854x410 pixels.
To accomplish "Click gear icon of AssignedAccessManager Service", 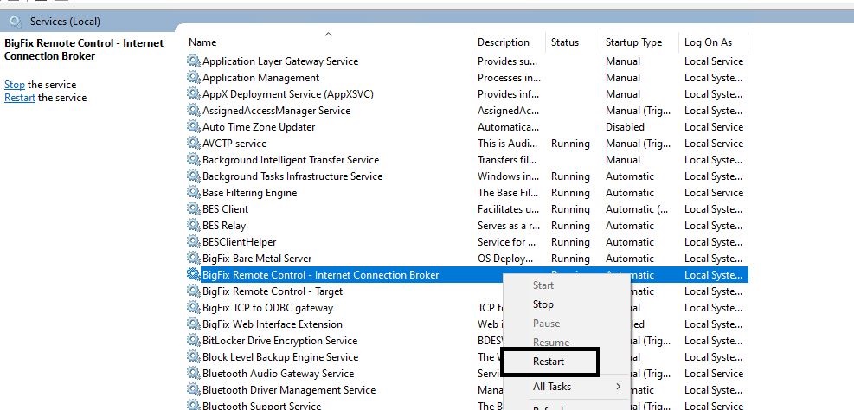I will tap(193, 110).
